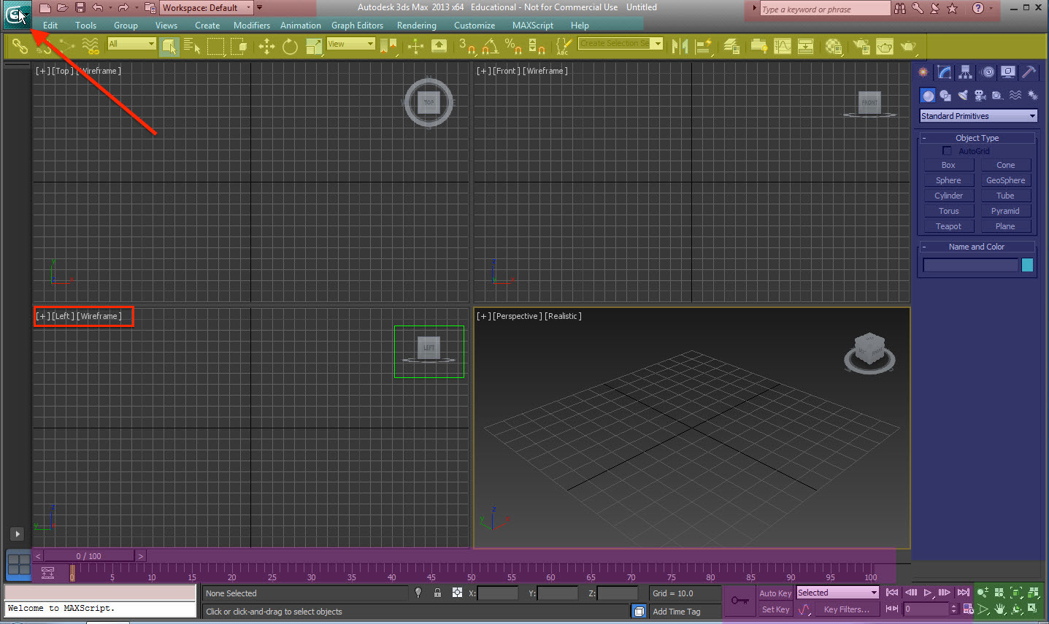Screen dimensions: 1049x624
Task: Select the Rotate tool
Action: tap(290, 47)
